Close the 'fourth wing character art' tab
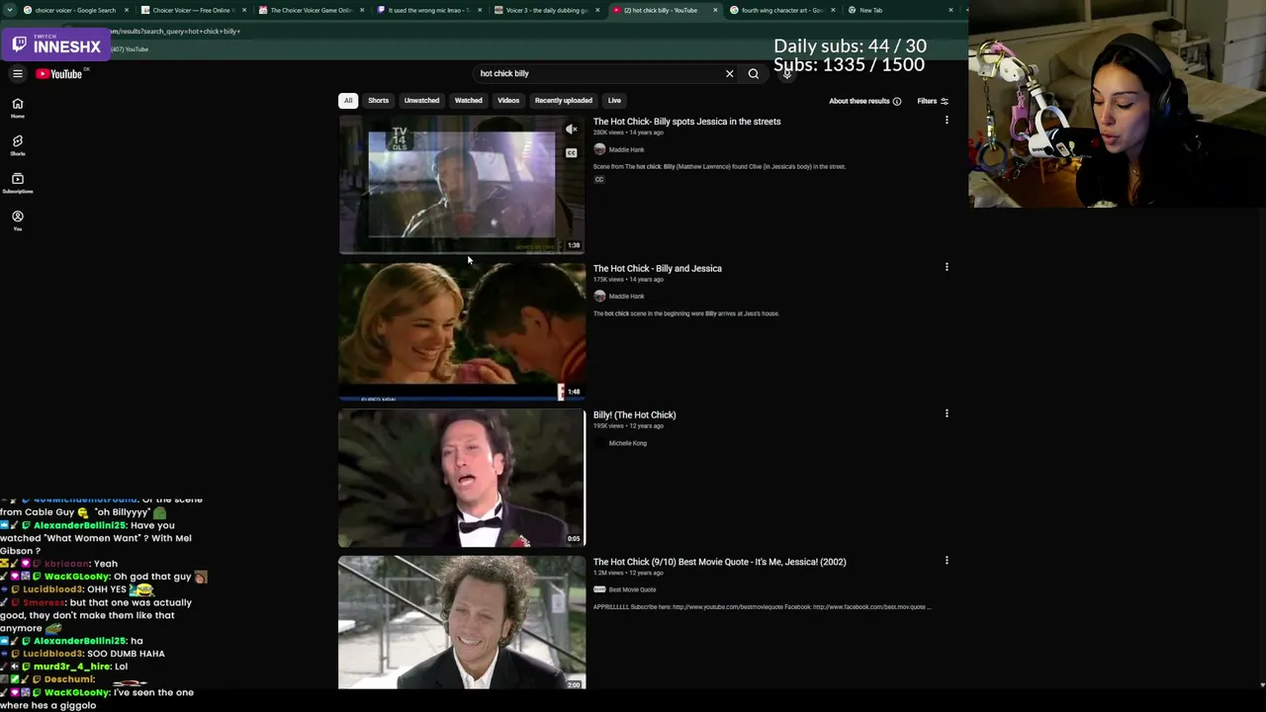 click(x=833, y=10)
